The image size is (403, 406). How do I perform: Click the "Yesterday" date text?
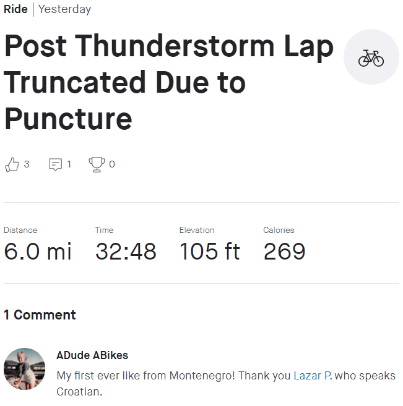(64, 9)
